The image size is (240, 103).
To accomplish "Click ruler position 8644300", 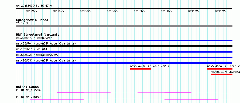I will click(x=113, y=11).
